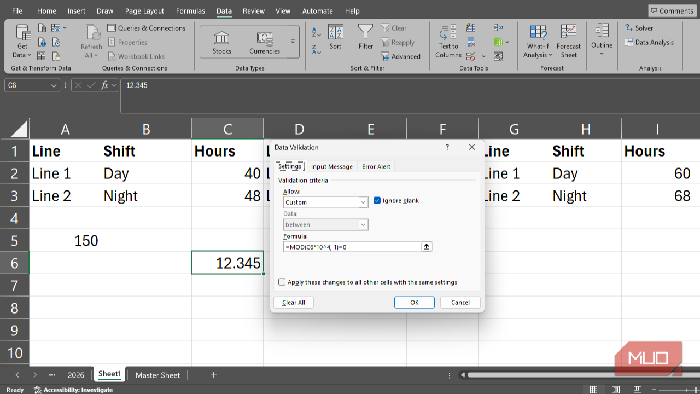
Task: Collapse formula field range selector
Action: point(427,247)
